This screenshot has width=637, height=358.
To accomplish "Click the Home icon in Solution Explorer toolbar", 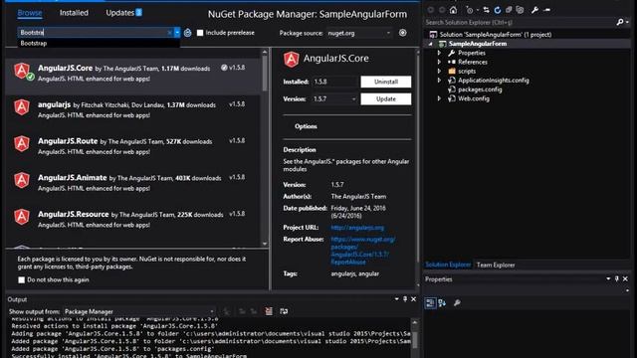I will pyautogui.click(x=454, y=10).
